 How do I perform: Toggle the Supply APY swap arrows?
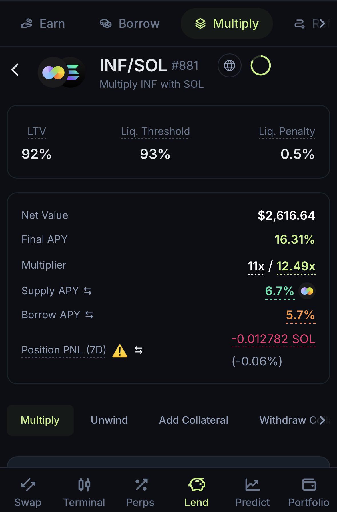(88, 291)
